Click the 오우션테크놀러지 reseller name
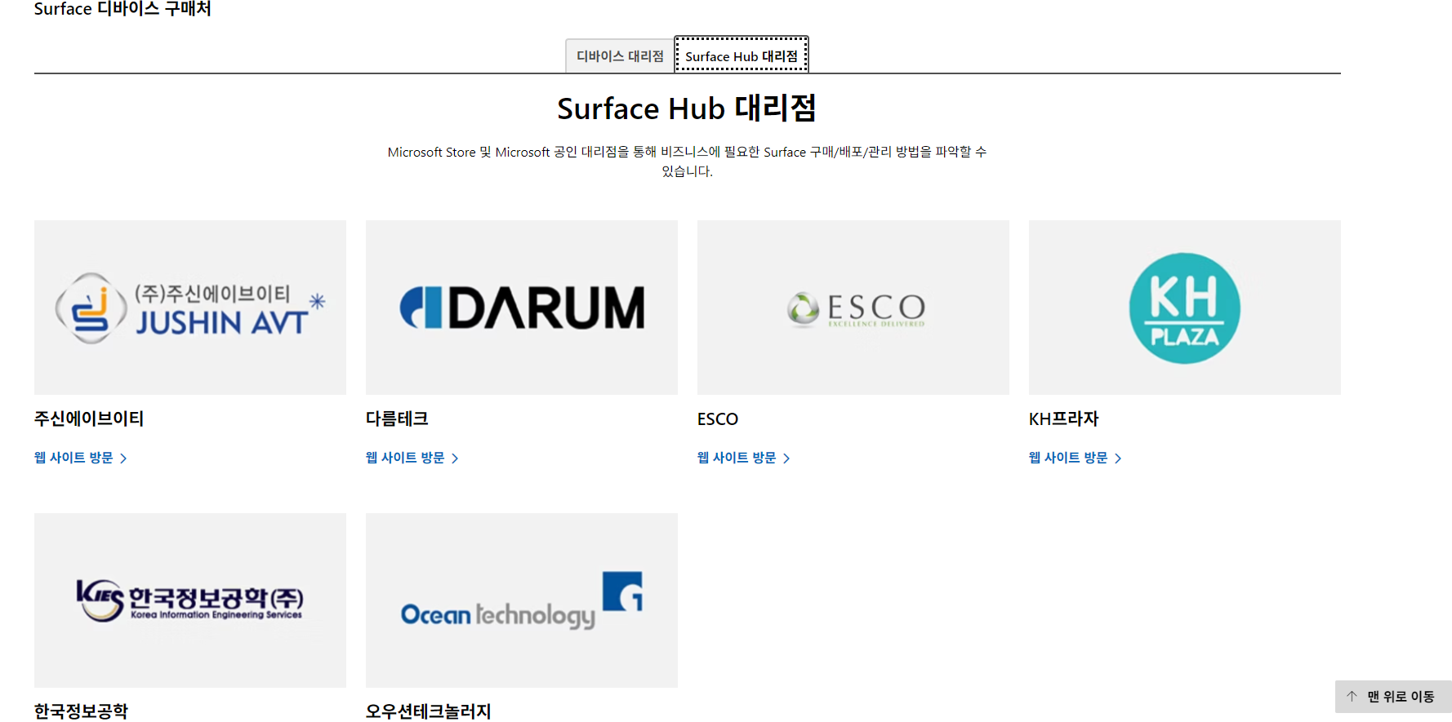This screenshot has width=1452, height=722. (x=429, y=711)
